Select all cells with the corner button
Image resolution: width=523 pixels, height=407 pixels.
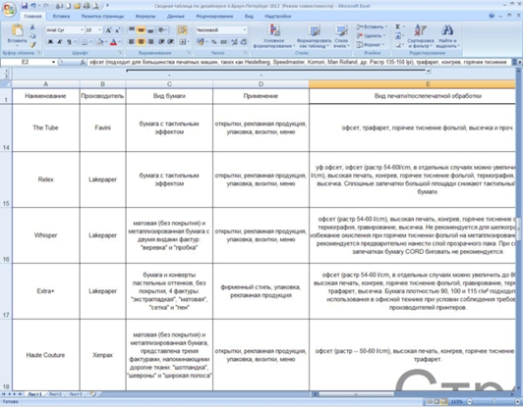(6, 84)
